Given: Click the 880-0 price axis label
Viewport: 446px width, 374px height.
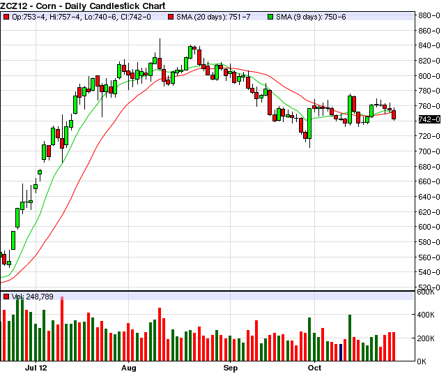Looking at the screenshot, I should [x=429, y=15].
